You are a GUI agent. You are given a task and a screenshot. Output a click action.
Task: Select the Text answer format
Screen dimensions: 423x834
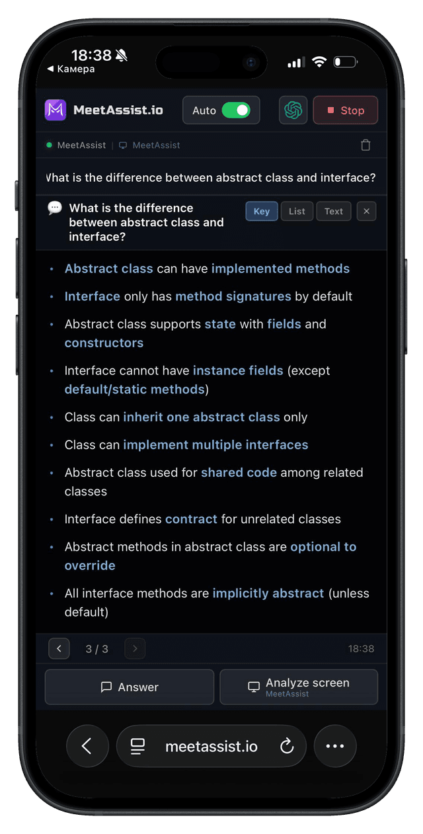point(333,211)
